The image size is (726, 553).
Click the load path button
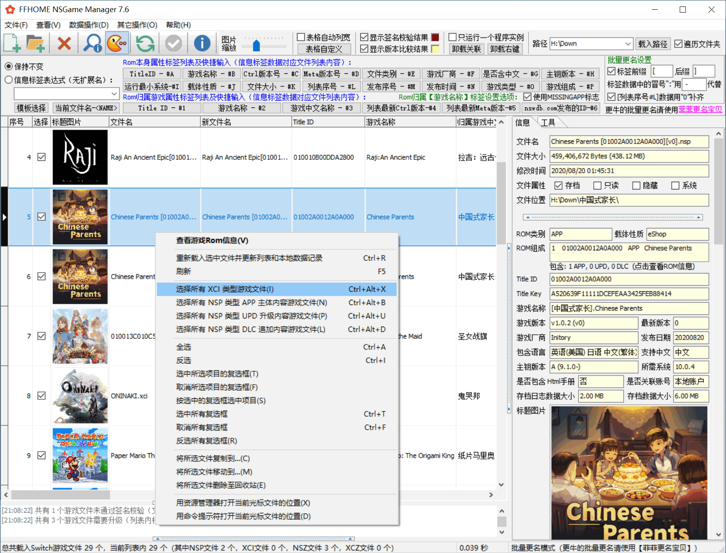point(653,44)
